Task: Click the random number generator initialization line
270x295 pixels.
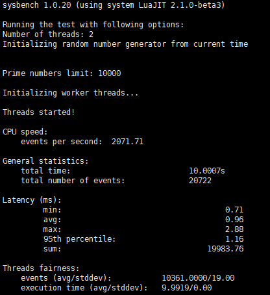Action: [x=125, y=44]
